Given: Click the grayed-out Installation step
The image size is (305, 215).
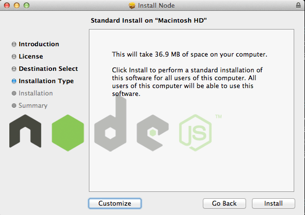Looking at the screenshot, I should (35, 93).
